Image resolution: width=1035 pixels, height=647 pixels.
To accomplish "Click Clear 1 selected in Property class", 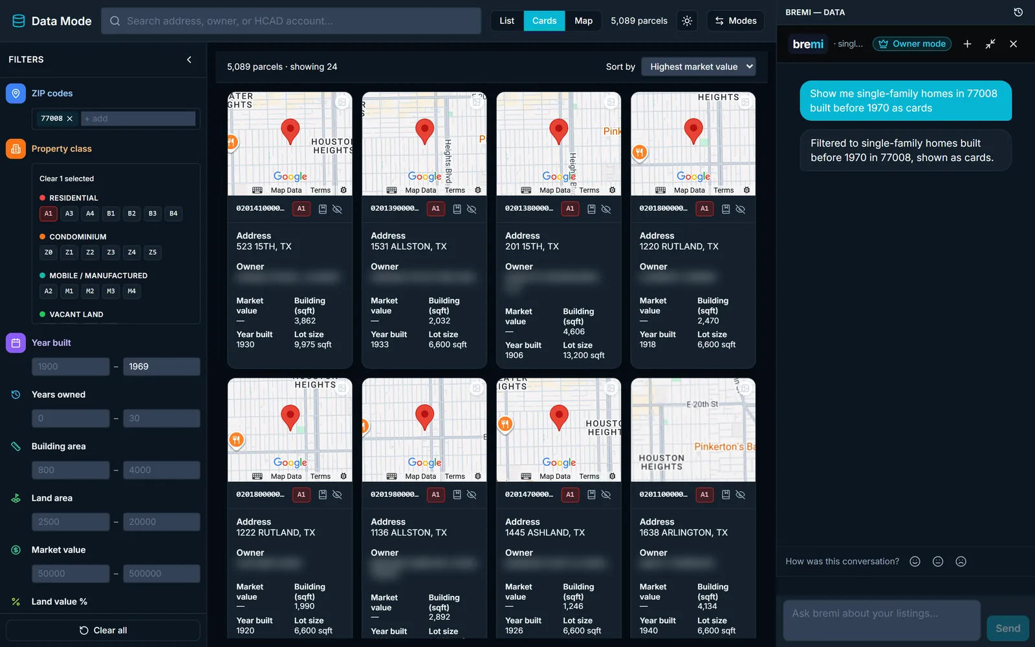I will point(67,179).
